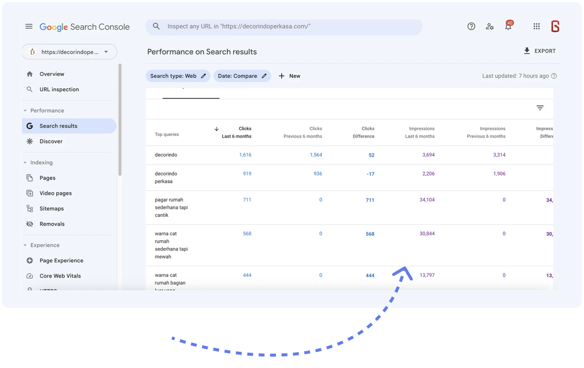Click the Inspect any URL input field
Screen dimensions: 584x368
(x=284, y=26)
